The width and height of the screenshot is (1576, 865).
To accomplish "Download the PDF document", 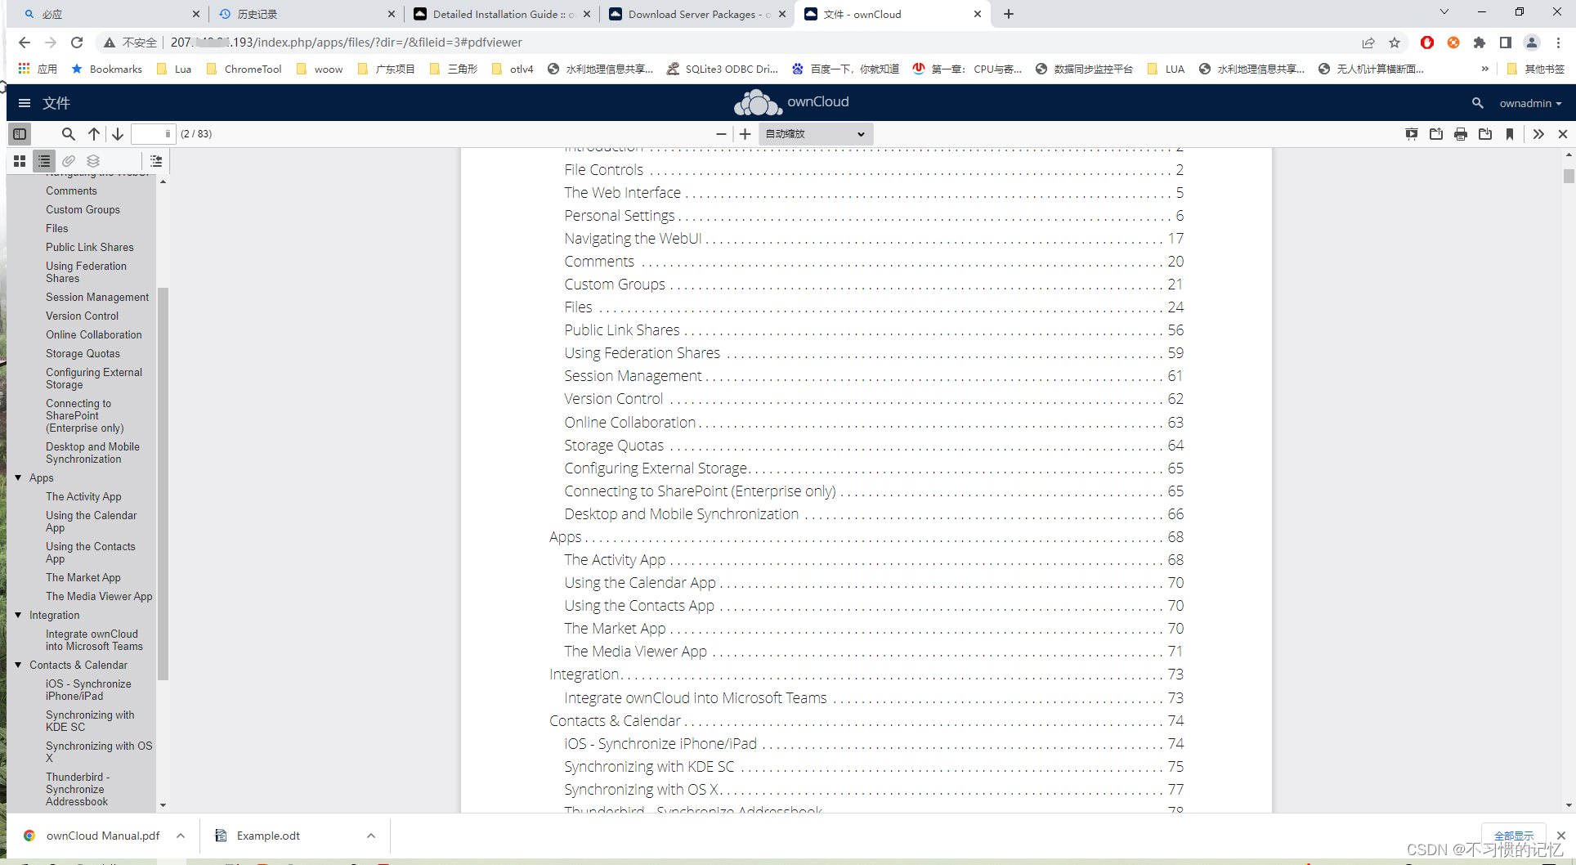I will tap(1485, 134).
